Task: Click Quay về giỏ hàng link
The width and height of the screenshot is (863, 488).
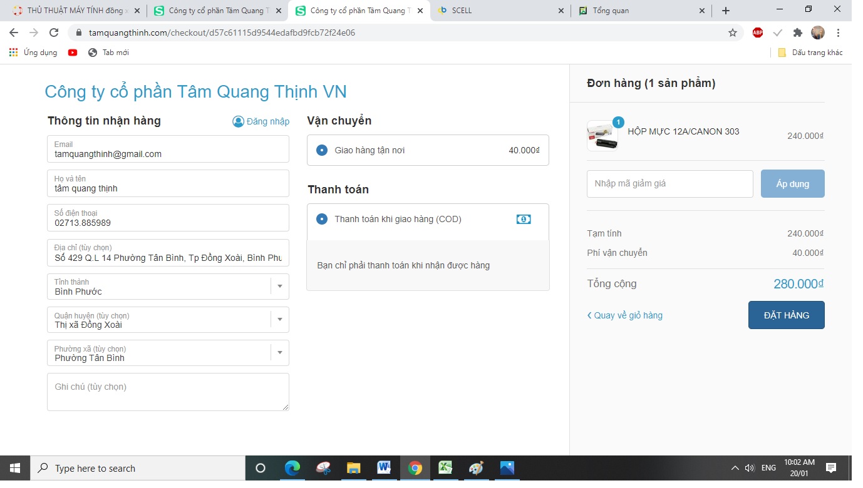Action: click(x=624, y=315)
